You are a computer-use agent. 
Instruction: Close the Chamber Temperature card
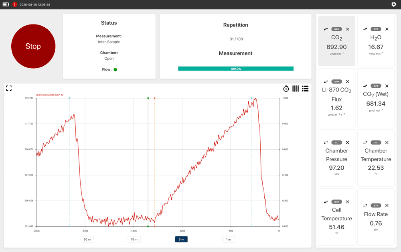pyautogui.click(x=387, y=142)
